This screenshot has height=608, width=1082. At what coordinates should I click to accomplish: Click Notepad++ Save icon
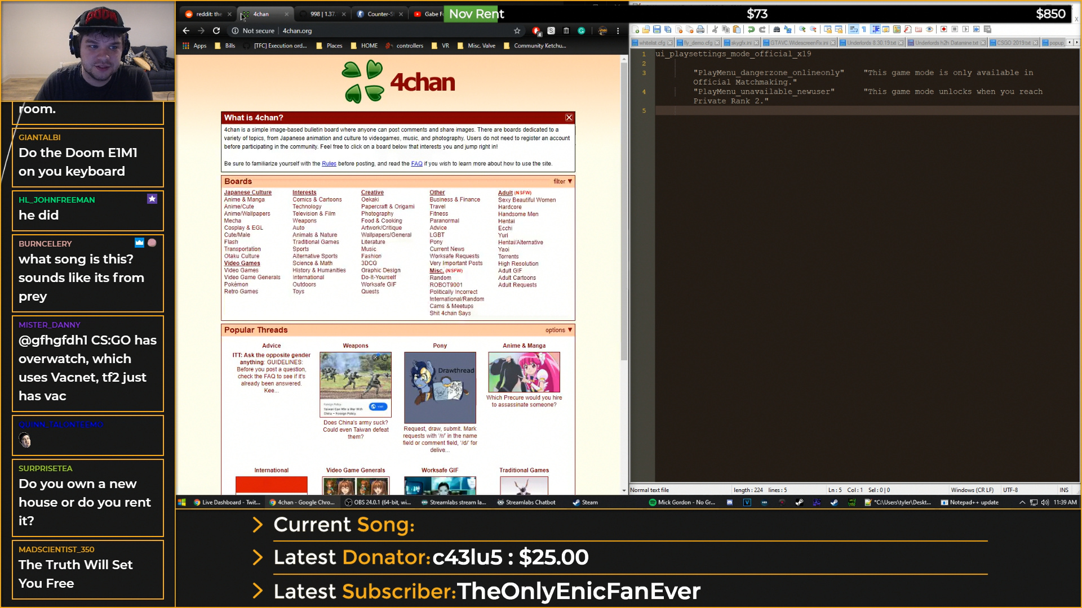pos(657,30)
